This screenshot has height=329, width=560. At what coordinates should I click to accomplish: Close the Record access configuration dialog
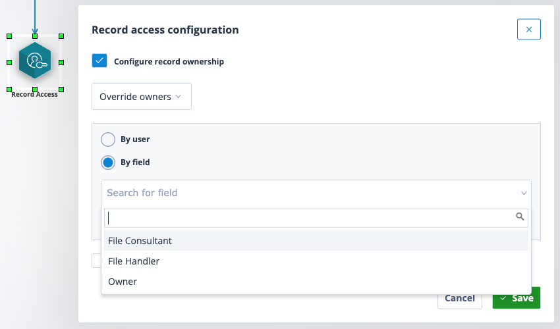point(528,29)
